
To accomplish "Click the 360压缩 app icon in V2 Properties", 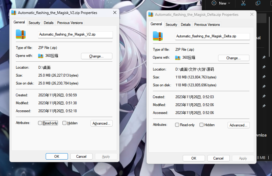I will click(x=41, y=56).
